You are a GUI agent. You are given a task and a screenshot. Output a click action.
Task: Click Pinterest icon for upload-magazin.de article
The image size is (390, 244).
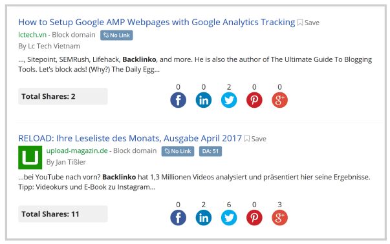tap(254, 218)
